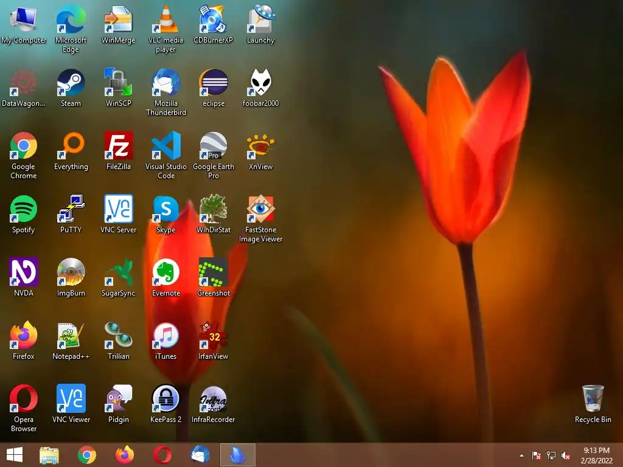
Task: Open the Windows Start button
Action: coord(15,455)
